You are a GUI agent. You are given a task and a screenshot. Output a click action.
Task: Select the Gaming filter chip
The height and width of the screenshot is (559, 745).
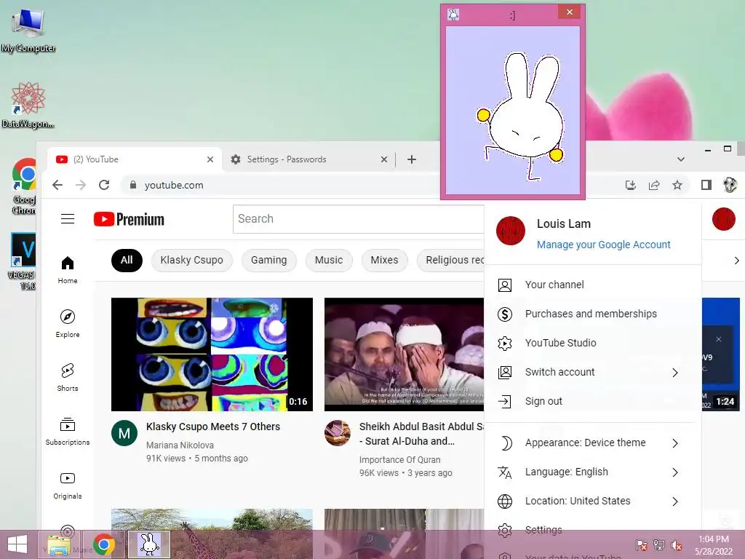click(x=269, y=260)
